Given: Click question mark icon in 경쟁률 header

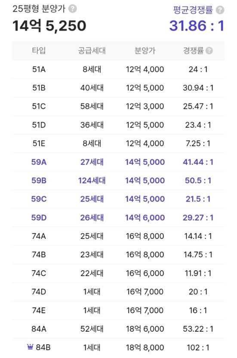Looking at the screenshot, I should [209, 50].
